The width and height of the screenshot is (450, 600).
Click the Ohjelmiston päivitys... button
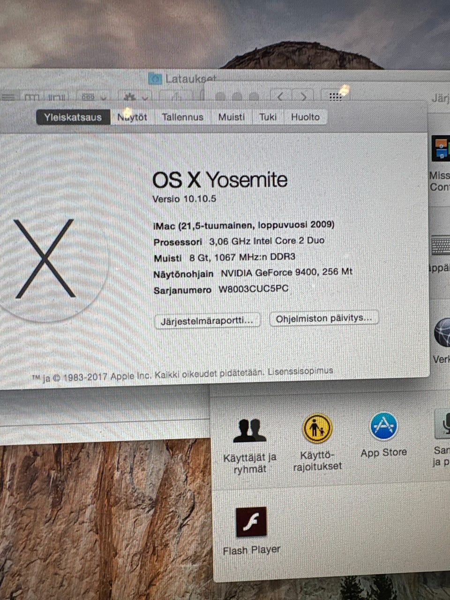(x=324, y=318)
